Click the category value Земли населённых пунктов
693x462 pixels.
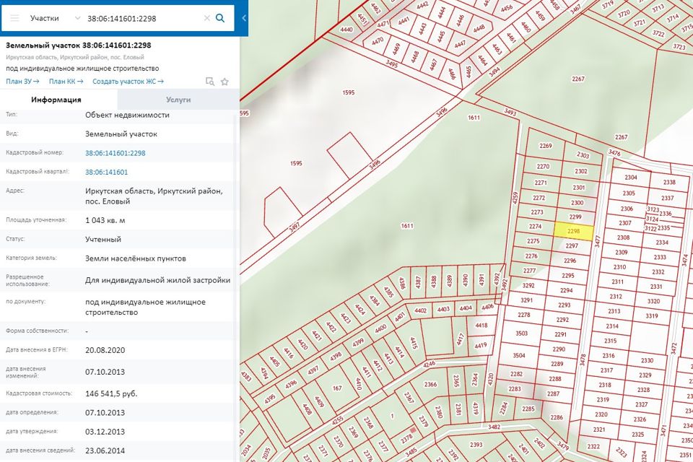[136, 258]
